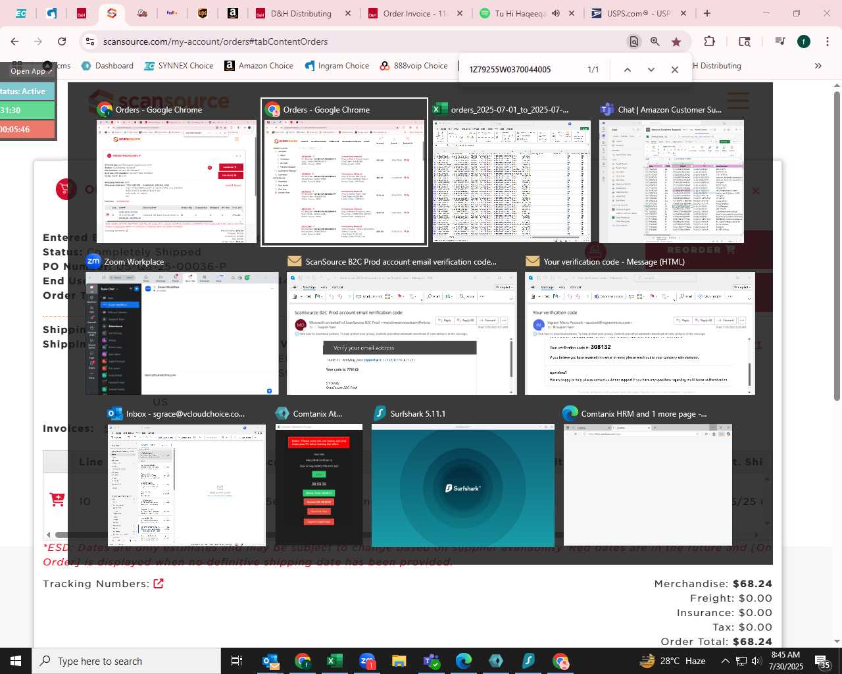Open the Tracking Numbers external link icon
The image size is (842, 674).
tap(159, 583)
